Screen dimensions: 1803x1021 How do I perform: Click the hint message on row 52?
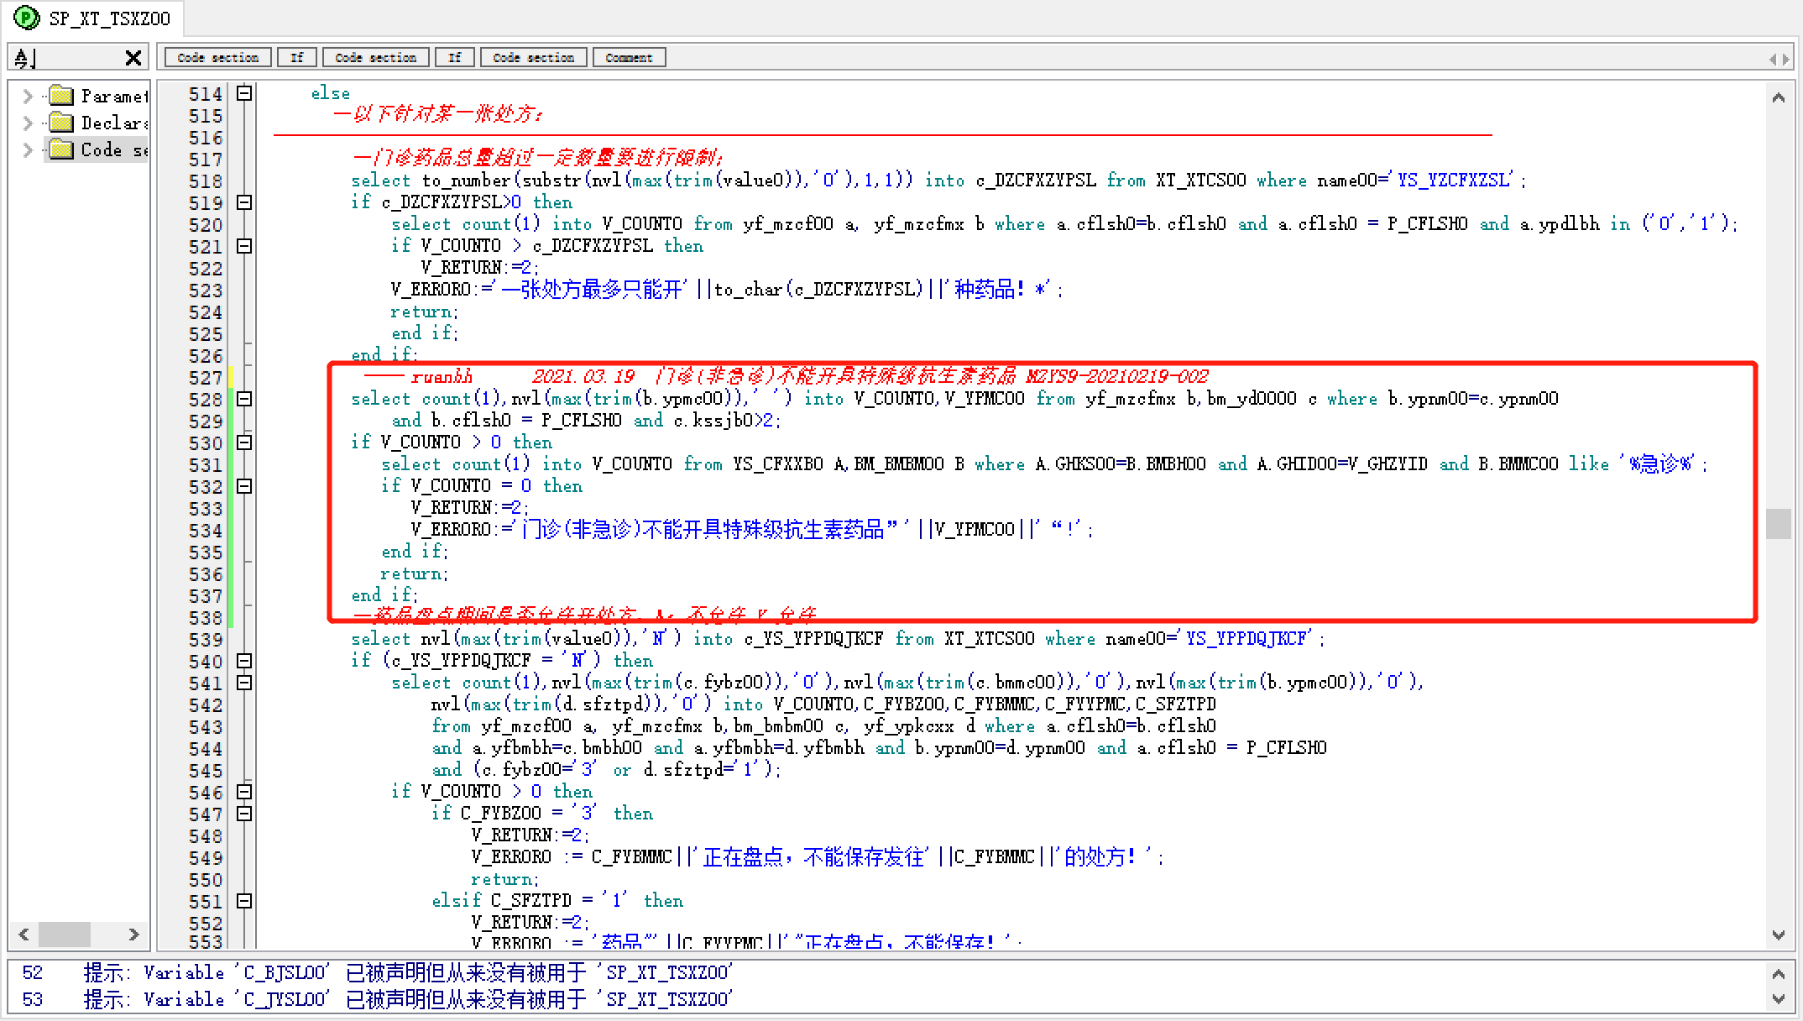click(x=407, y=973)
